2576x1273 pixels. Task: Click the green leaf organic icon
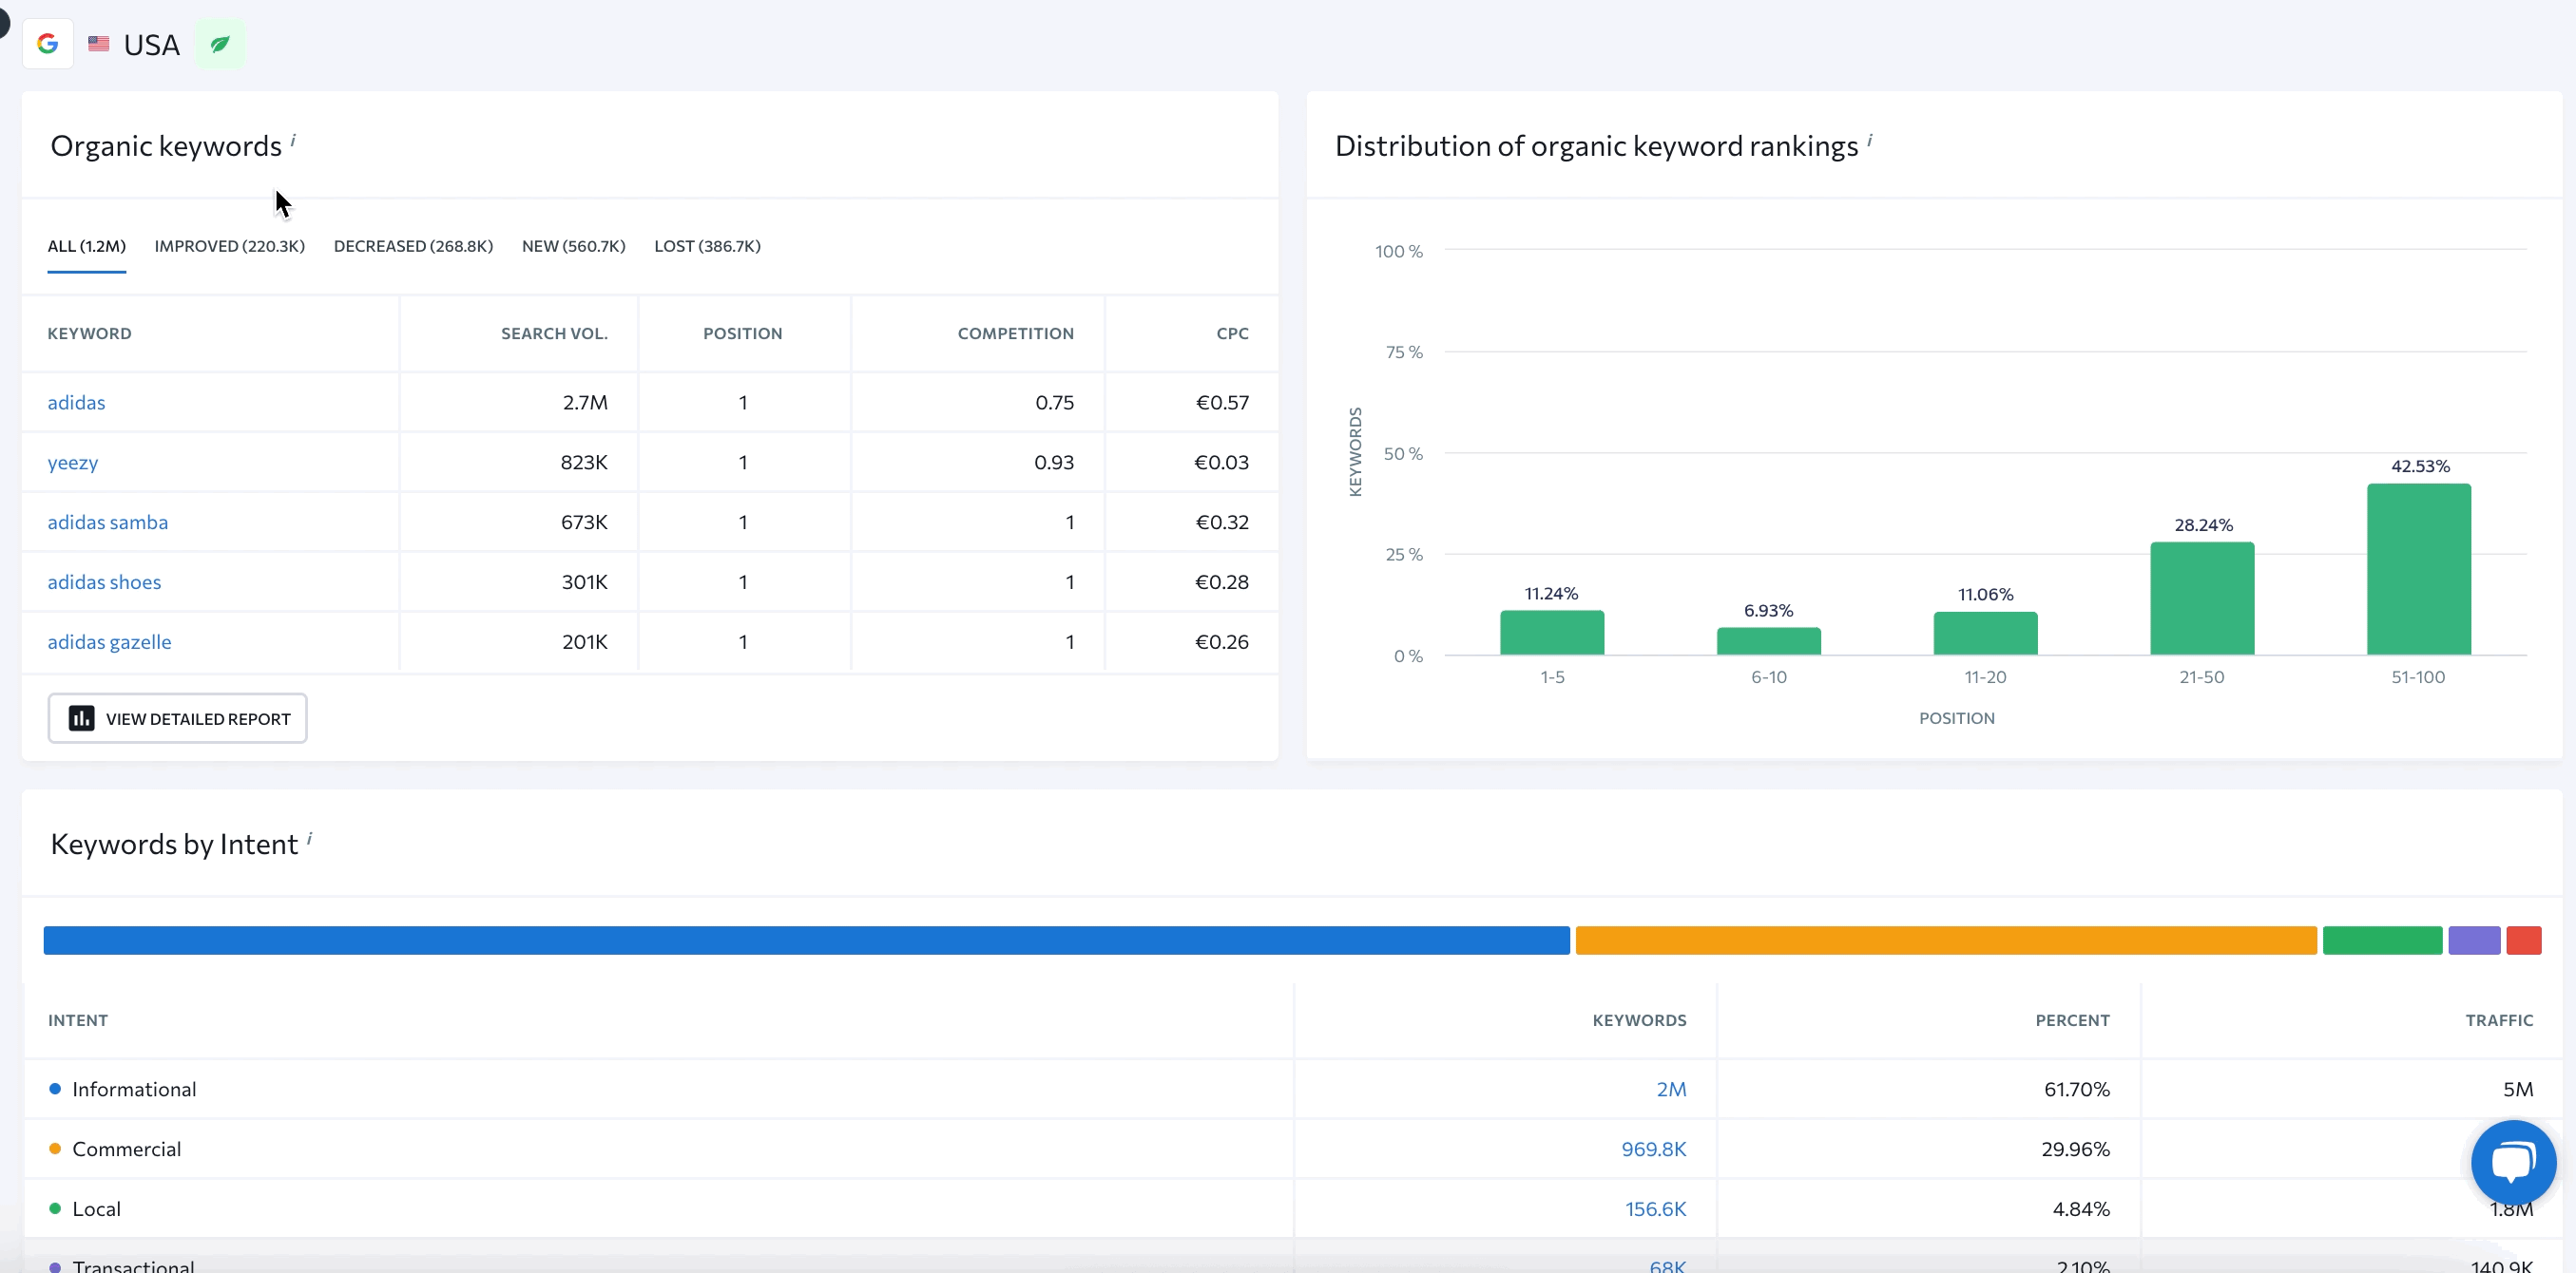coord(220,44)
